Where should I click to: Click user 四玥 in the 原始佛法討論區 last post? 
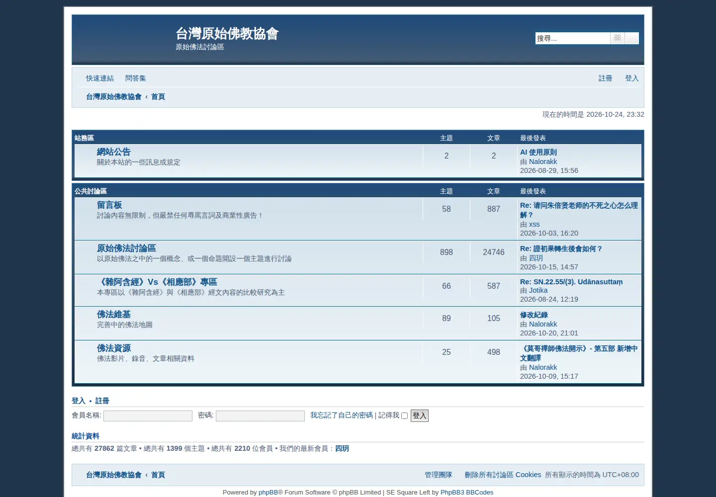point(536,258)
